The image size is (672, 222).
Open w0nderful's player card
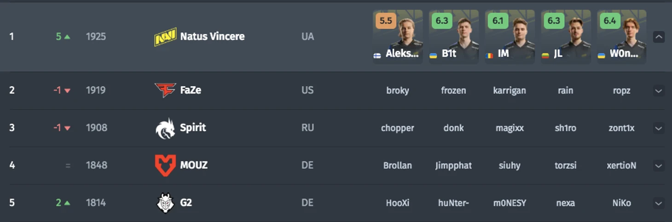click(x=622, y=37)
